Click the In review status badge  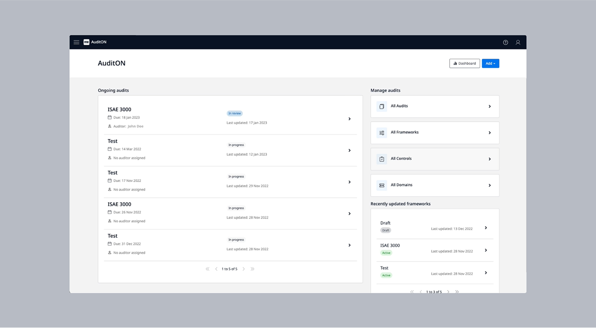(235, 114)
